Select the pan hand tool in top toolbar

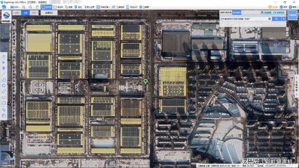point(37,7)
